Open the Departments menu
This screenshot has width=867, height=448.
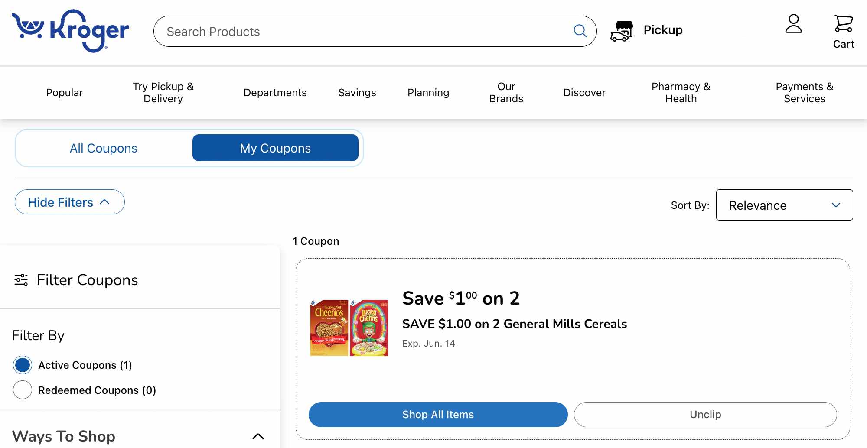[x=275, y=93]
